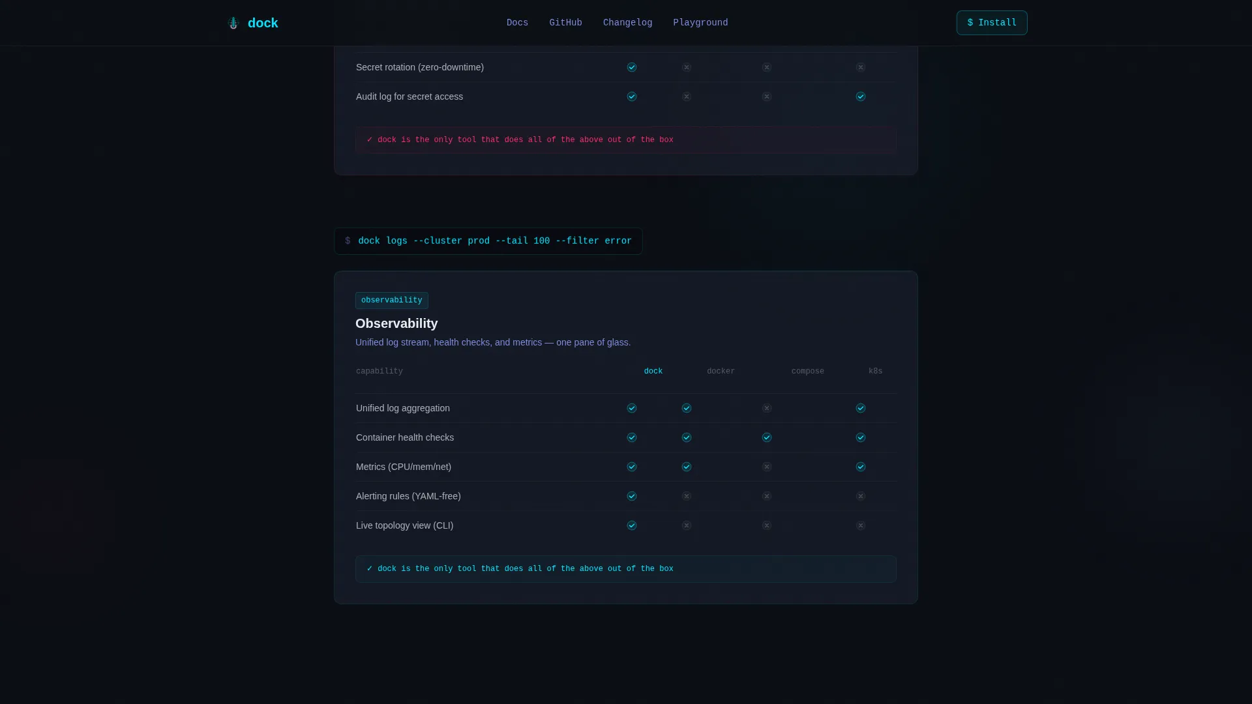1252x704 pixels.
Task: Click compose cross icon for Unified log aggregation
Action: click(767, 408)
